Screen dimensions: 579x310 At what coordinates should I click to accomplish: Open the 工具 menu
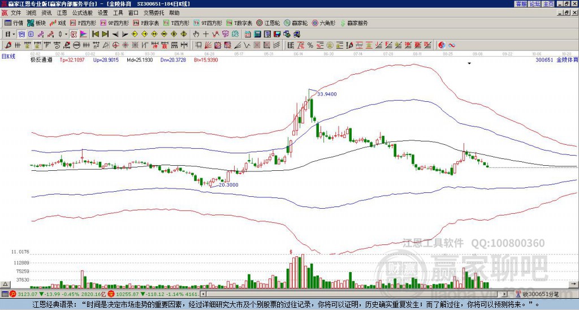[x=118, y=13]
